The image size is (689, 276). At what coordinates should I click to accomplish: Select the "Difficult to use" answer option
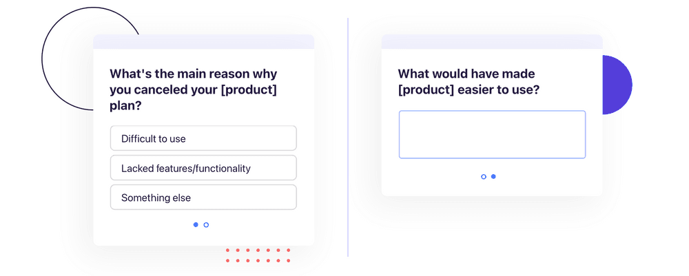click(x=203, y=138)
